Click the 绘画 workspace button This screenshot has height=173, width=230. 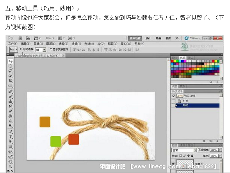[x=158, y=38]
